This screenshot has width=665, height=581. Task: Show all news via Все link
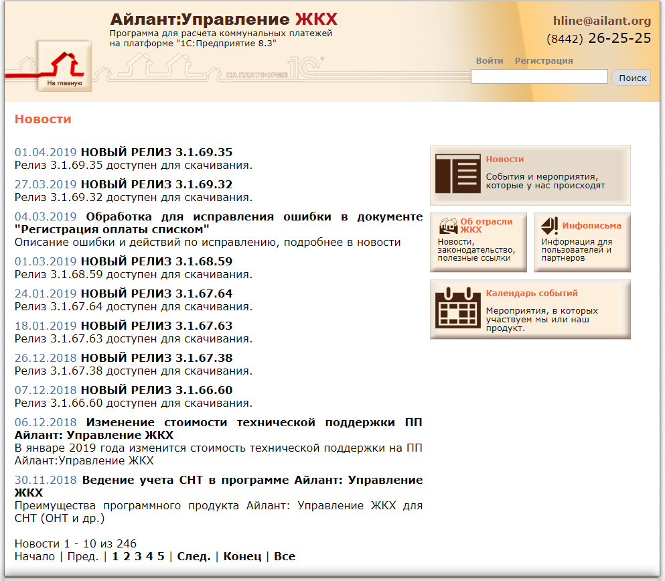[285, 556]
